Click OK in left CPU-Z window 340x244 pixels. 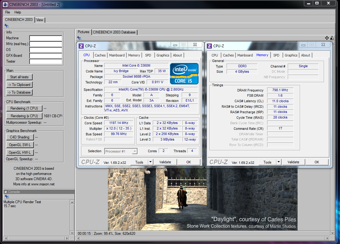[189, 162]
